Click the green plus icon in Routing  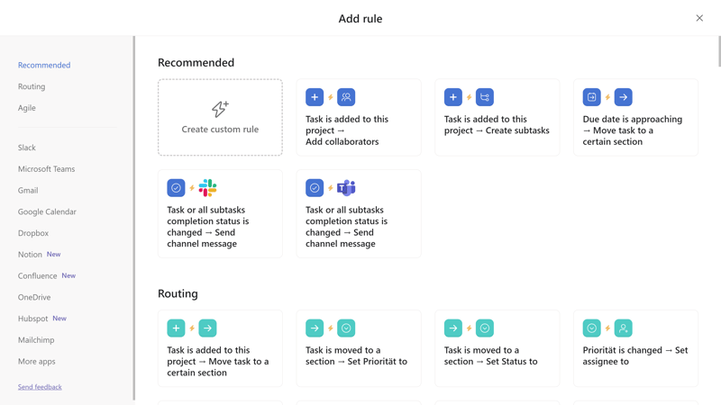pos(176,328)
